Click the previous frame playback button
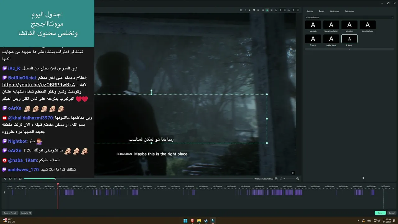Image resolution: width=398 pixels, height=224 pixels. click(x=5, y=179)
